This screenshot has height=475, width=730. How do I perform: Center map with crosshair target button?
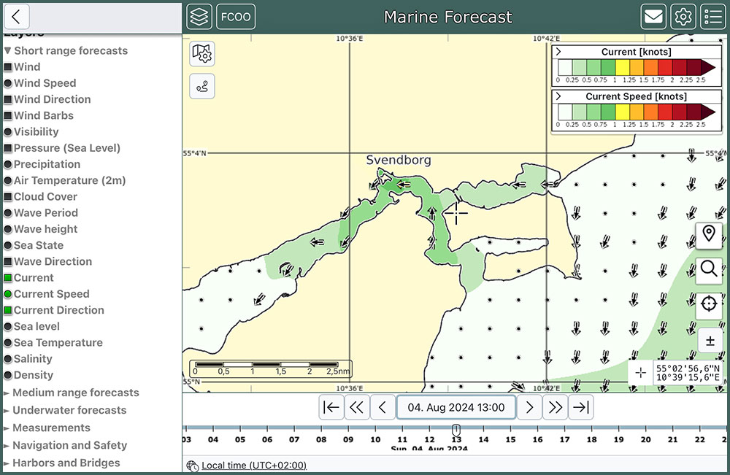click(x=709, y=304)
